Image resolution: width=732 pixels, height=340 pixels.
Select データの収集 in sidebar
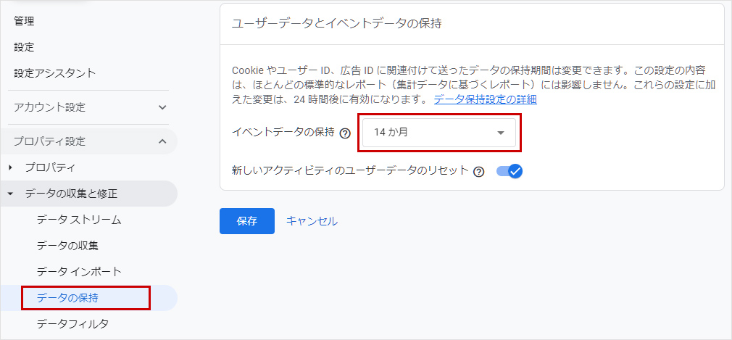point(67,246)
